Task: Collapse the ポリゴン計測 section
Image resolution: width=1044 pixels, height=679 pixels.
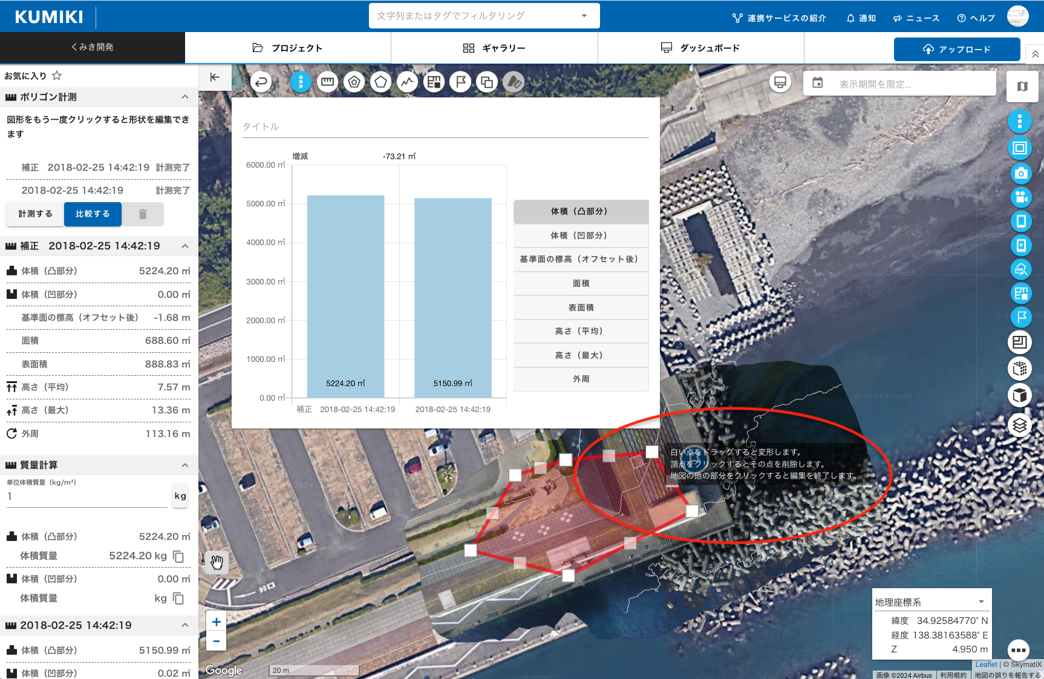Action: pos(185,97)
